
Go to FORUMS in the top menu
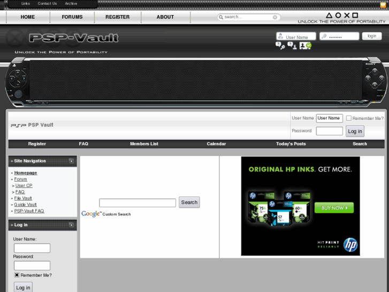point(72,17)
